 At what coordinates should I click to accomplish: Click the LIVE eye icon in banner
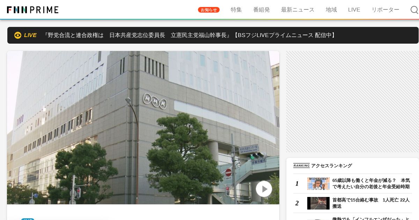[18, 35]
